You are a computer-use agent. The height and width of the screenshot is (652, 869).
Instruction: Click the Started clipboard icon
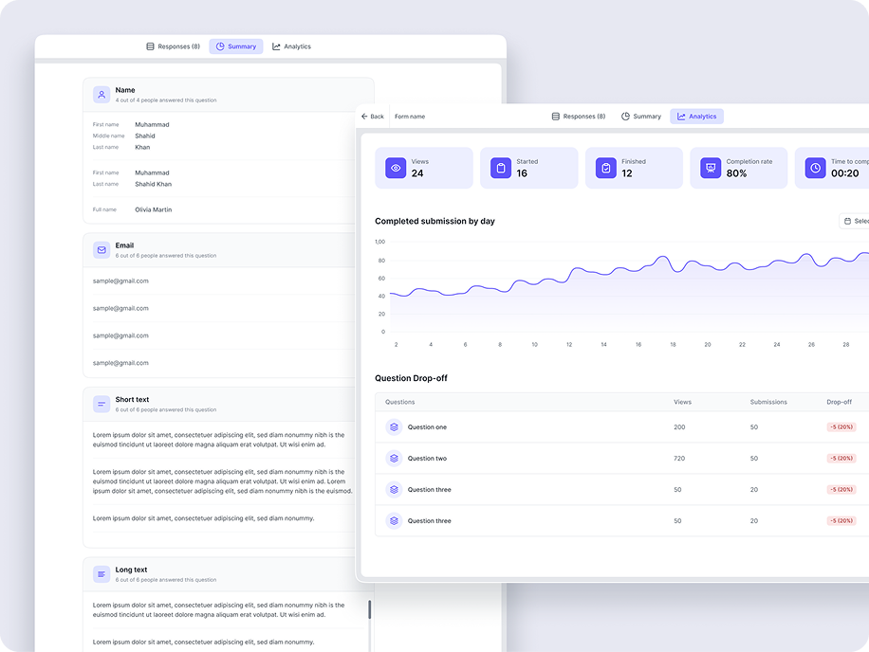[501, 168]
